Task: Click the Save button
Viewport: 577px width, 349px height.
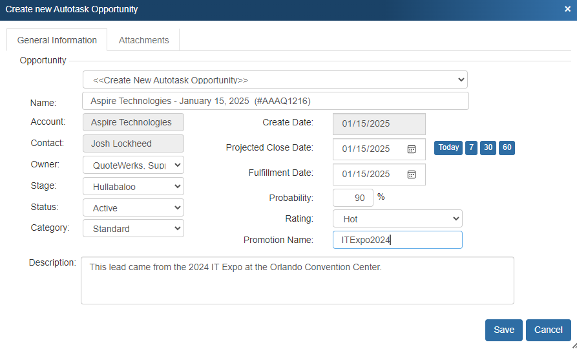Action: pyautogui.click(x=503, y=330)
